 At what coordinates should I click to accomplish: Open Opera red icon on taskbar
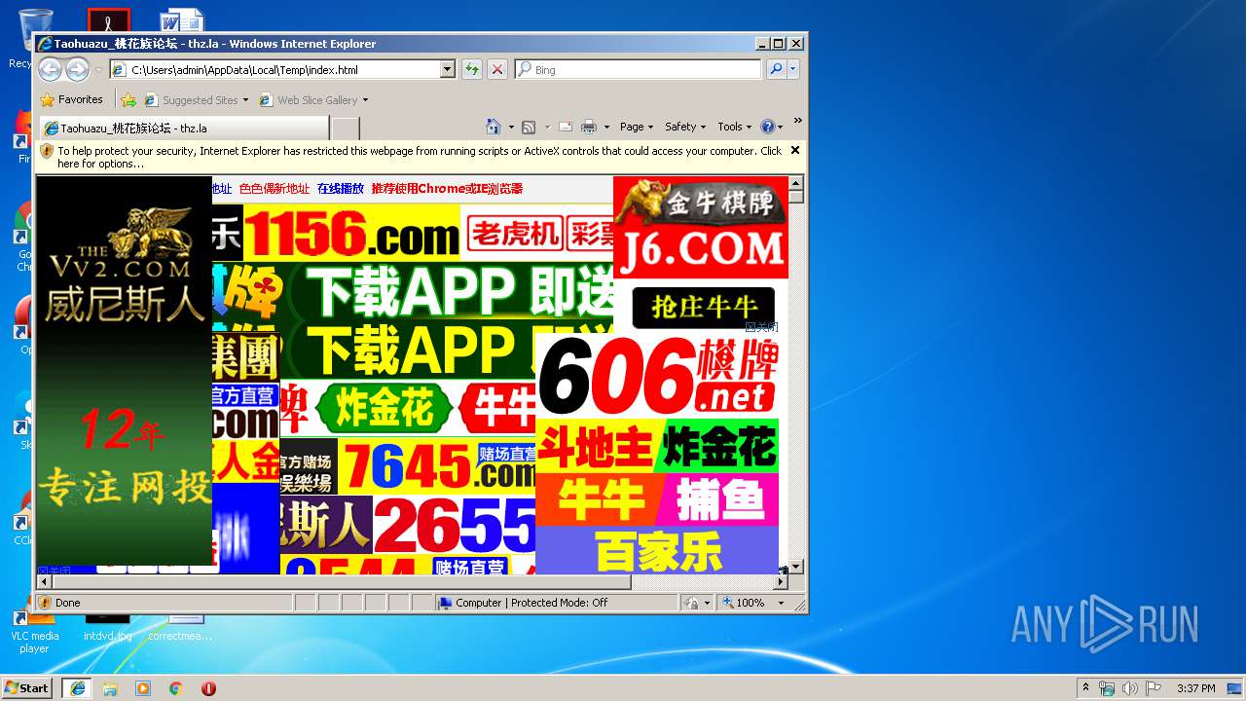click(208, 687)
